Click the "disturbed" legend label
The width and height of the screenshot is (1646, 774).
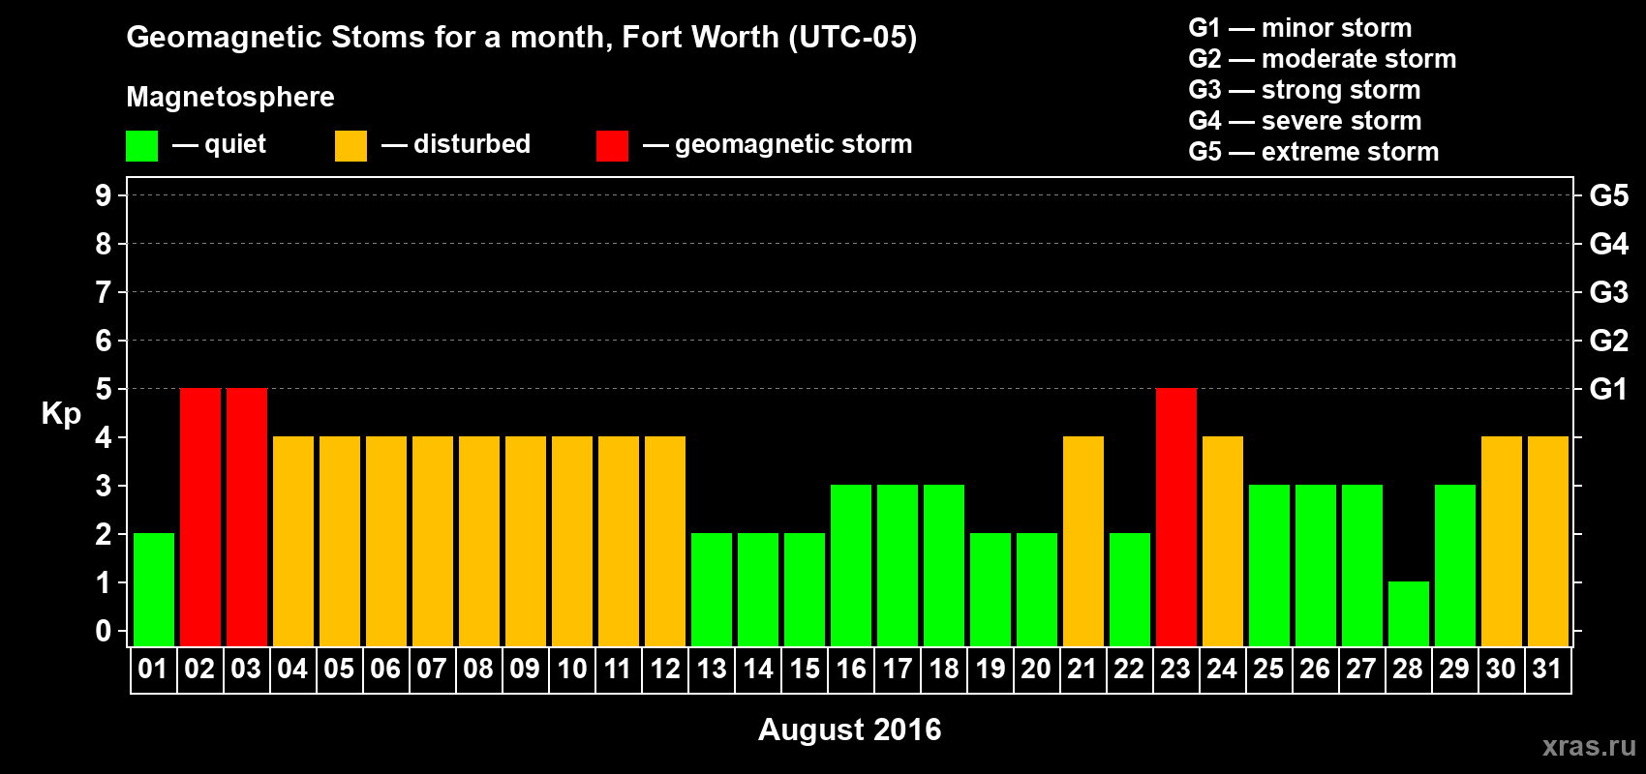(472, 143)
